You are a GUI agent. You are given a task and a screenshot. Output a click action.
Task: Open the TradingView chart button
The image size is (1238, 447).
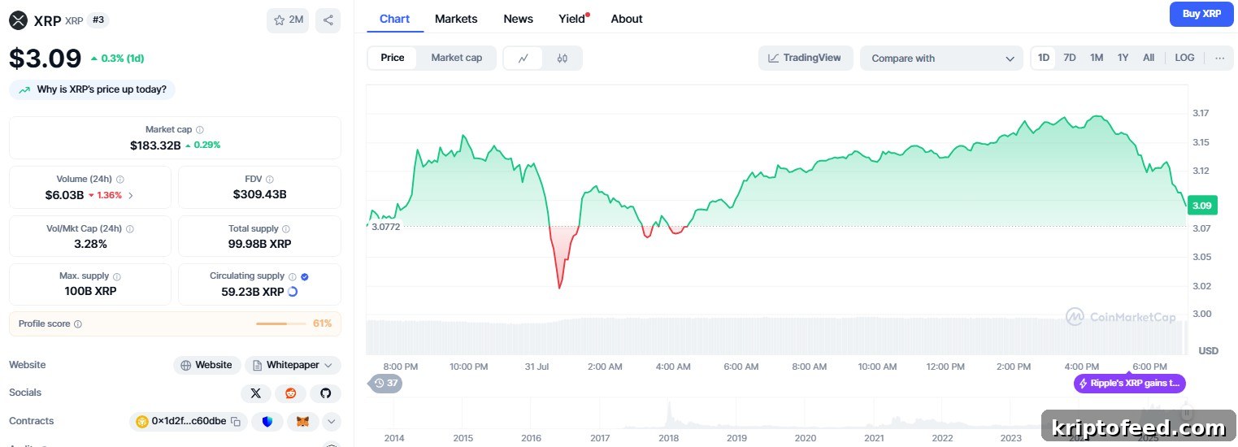(806, 58)
